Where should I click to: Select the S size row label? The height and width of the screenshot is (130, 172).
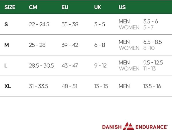pos(6,24)
